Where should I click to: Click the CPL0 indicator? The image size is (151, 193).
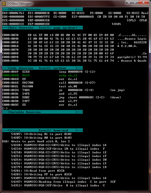(143, 20)
